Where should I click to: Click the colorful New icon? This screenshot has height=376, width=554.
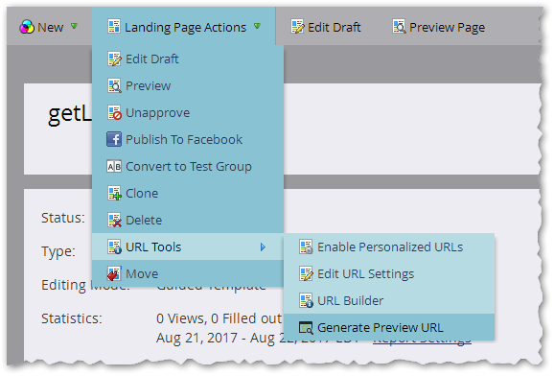pos(27,27)
